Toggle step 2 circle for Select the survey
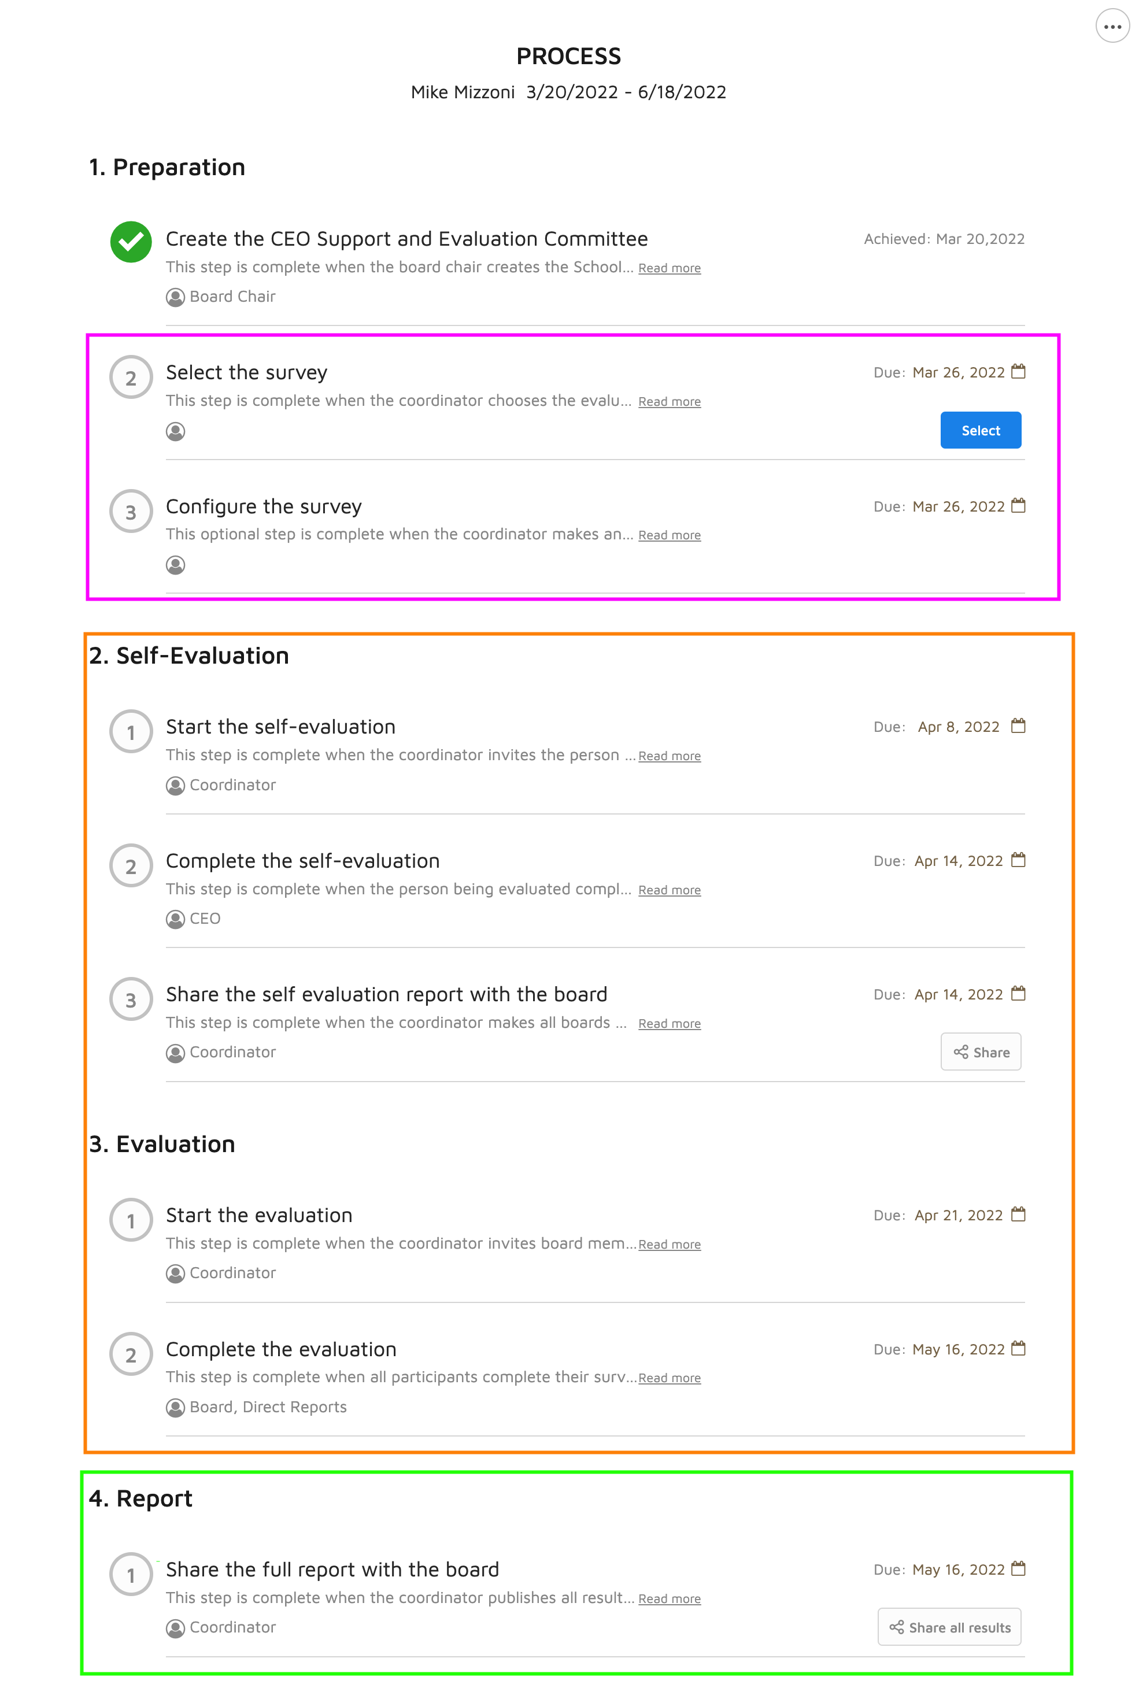 click(131, 377)
